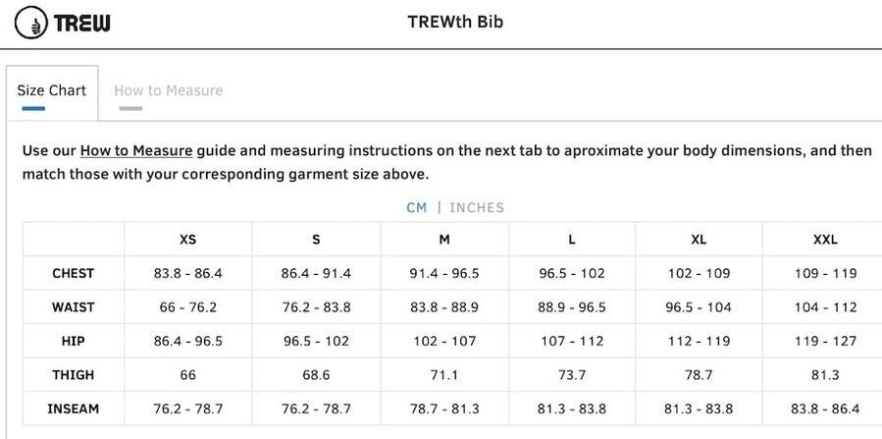Click the TREW thumbs-up logo icon
882x439 pixels.
[x=31, y=23]
